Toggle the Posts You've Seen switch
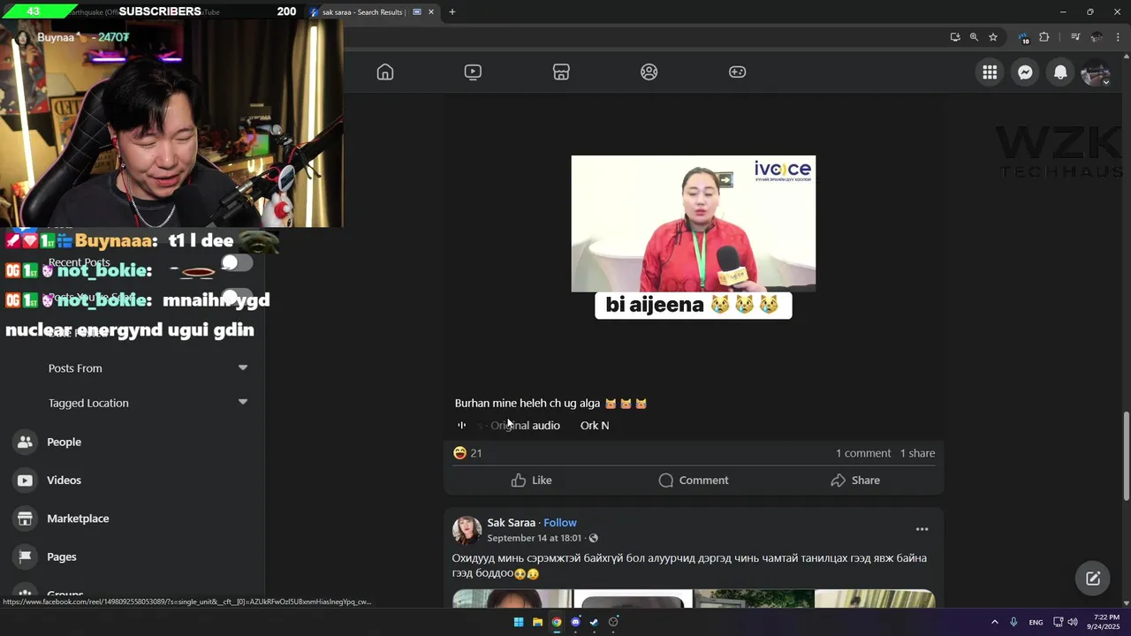Viewport: 1131px width, 636px height. coord(237,297)
